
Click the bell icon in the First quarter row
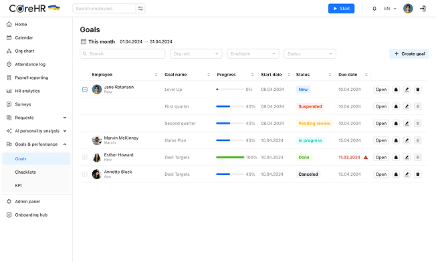point(396,106)
